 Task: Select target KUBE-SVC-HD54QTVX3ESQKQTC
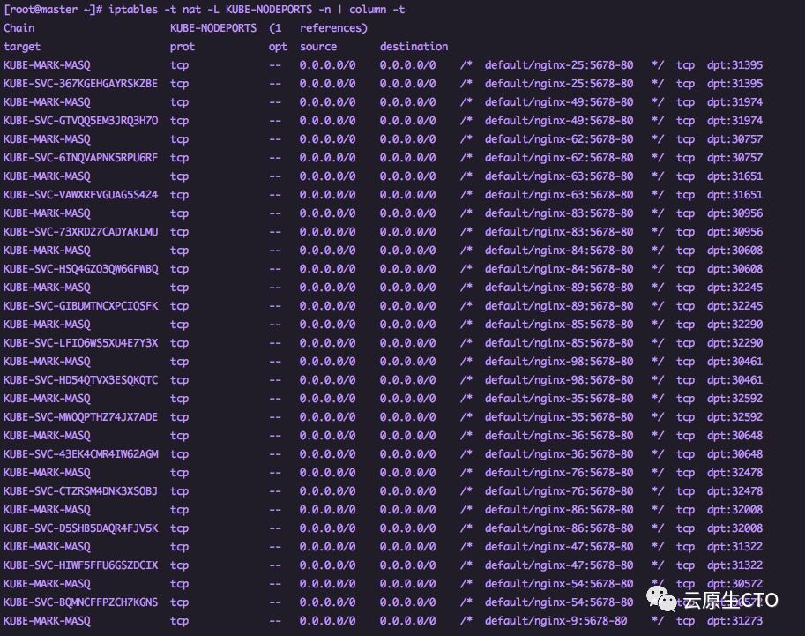80,379
